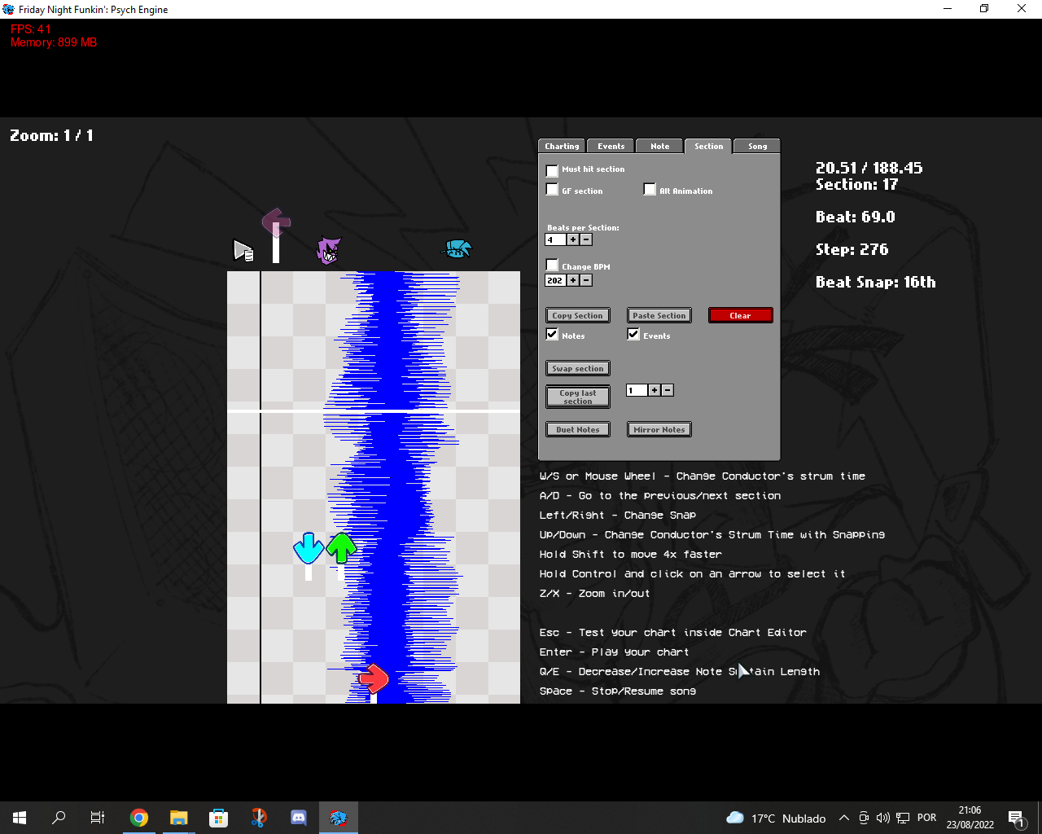Select the red right arrow note

pyautogui.click(x=373, y=678)
